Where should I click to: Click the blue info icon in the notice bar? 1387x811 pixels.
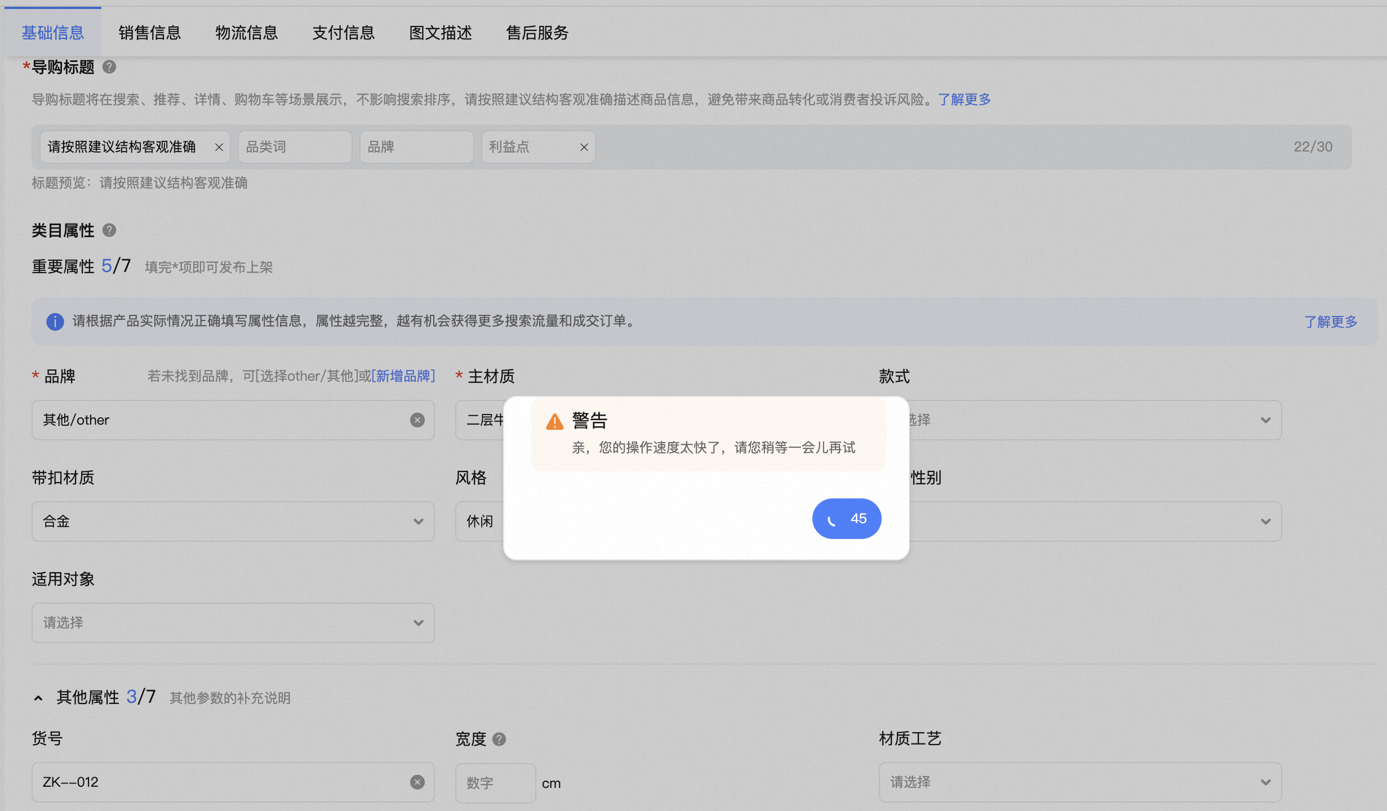click(x=55, y=322)
